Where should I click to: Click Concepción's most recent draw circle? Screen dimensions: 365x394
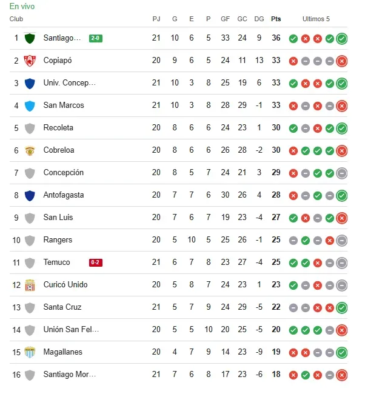tap(341, 173)
